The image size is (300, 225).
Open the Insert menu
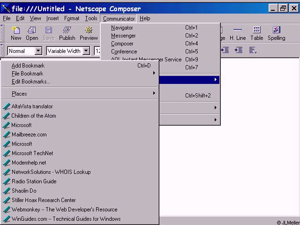tap(52, 18)
